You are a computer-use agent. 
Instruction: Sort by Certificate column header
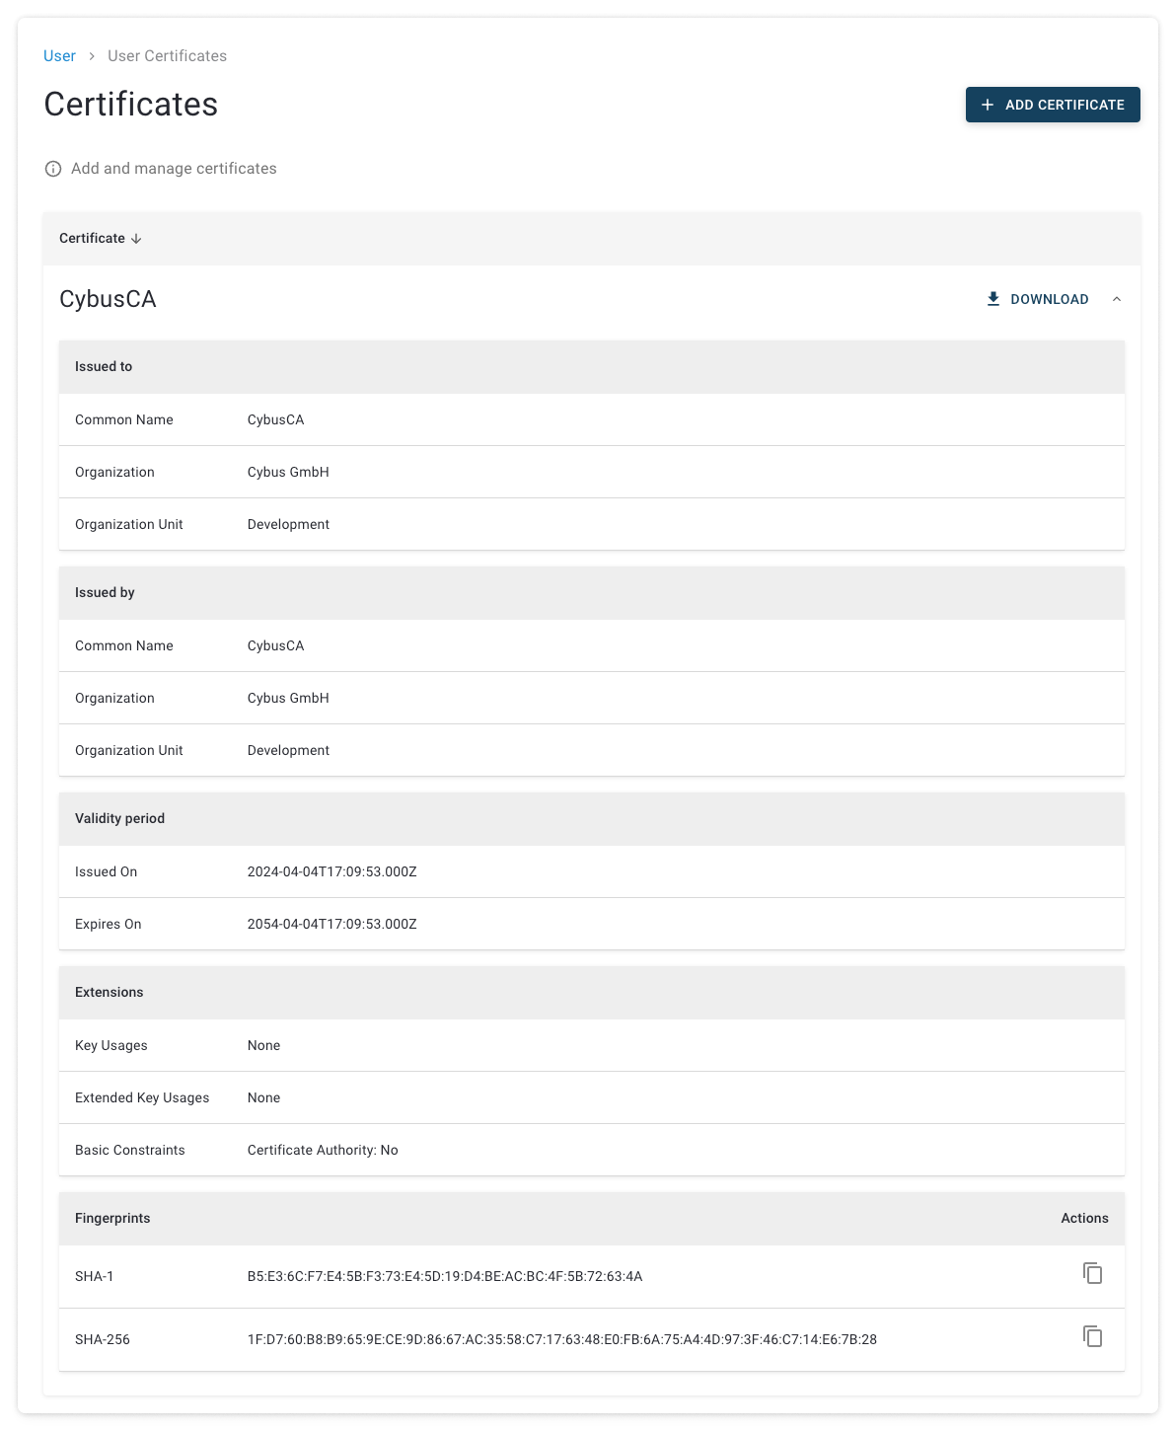92,239
